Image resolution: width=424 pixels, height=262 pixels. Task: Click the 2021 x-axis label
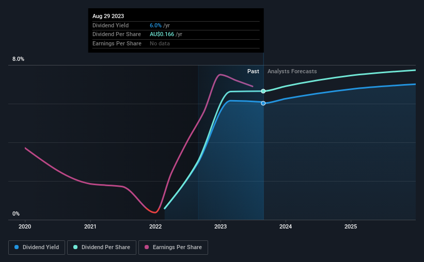pyautogui.click(x=90, y=226)
